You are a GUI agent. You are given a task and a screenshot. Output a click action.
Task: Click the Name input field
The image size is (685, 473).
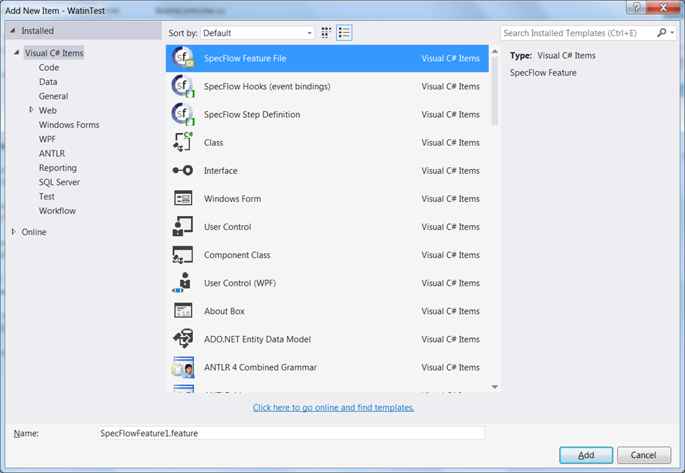[291, 433]
